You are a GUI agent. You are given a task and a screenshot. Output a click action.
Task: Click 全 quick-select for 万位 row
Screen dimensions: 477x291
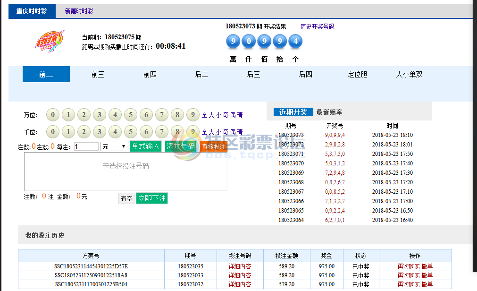[x=204, y=115]
